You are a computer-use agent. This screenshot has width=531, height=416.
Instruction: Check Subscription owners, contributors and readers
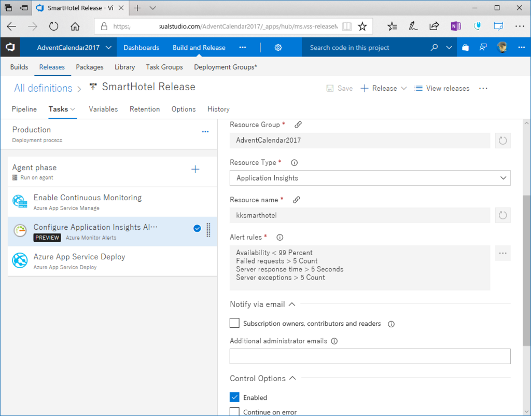pos(234,323)
